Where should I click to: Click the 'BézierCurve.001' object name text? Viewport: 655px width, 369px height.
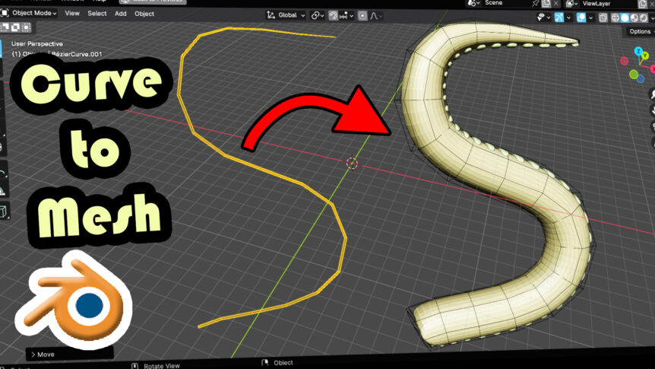pos(77,54)
